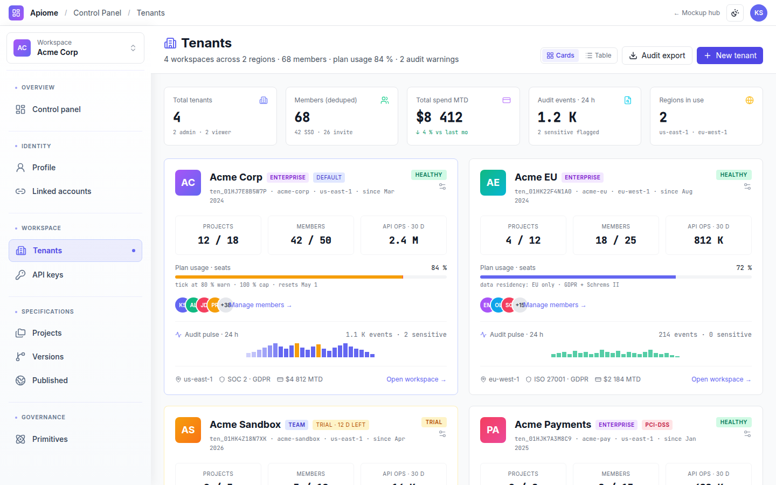Click the Tenants page heading icon
Viewport: 776px width, 485px height.
170,43
